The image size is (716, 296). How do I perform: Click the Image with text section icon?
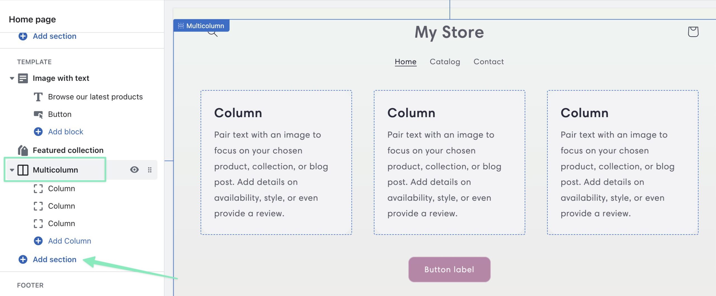[x=23, y=78]
